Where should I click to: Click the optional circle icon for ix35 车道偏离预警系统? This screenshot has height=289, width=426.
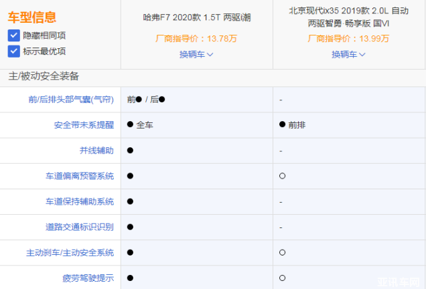coord(283,176)
